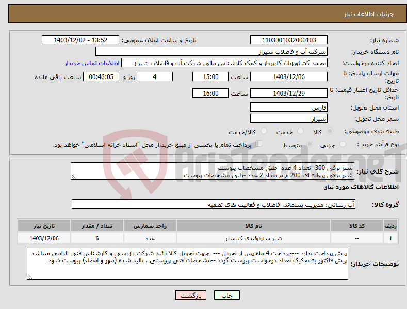The image size is (407, 309).
Task: Select the کالا radio button
Action: pyautogui.click(x=330, y=131)
